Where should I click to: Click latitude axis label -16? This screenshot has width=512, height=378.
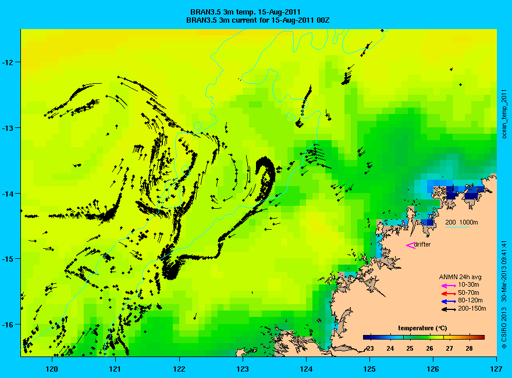[7, 324]
